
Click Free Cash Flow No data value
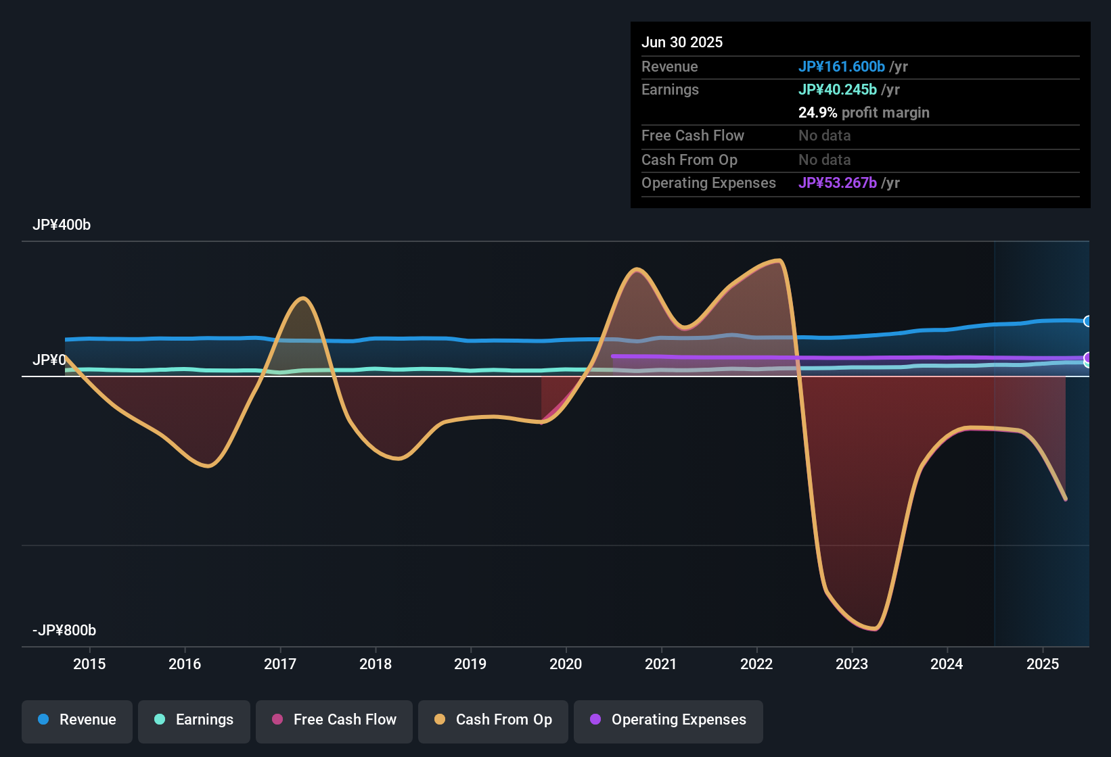(825, 135)
